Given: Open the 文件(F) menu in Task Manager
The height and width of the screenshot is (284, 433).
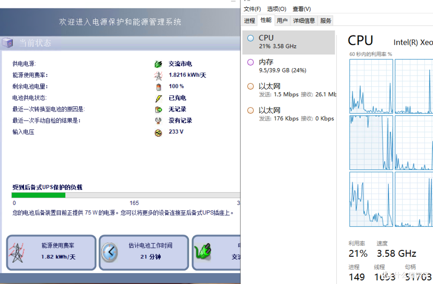Looking at the screenshot, I should 252,9.
